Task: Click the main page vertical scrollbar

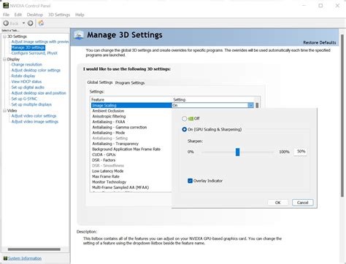Action: click(342, 115)
